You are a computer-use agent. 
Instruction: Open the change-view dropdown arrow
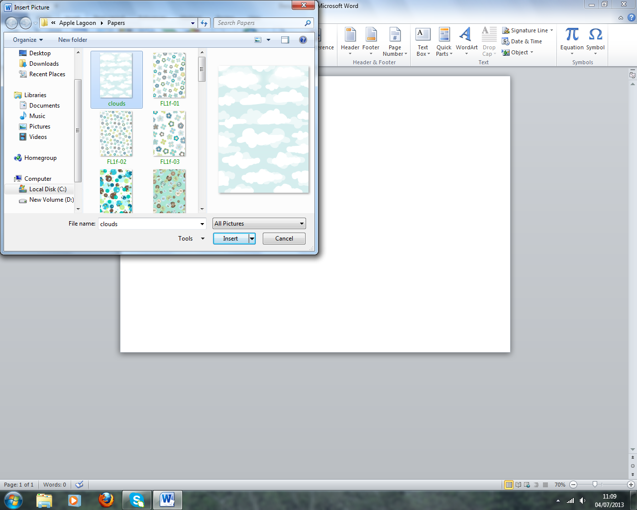coord(268,40)
